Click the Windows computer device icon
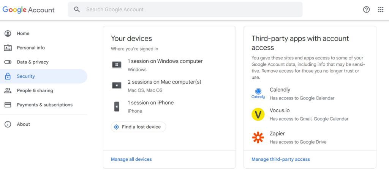Image resolution: width=389 pixels, height=174 pixels. click(x=117, y=65)
